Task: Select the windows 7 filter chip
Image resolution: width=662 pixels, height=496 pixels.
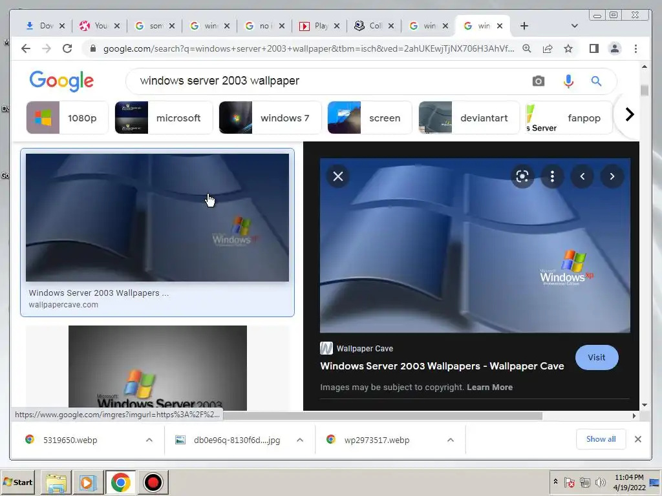Action: click(x=270, y=118)
